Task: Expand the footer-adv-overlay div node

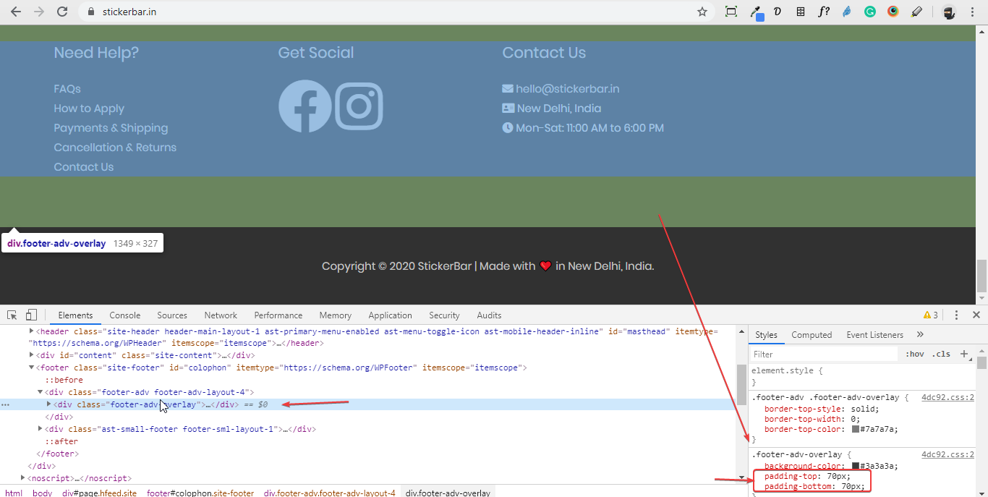Action: pyautogui.click(x=49, y=404)
